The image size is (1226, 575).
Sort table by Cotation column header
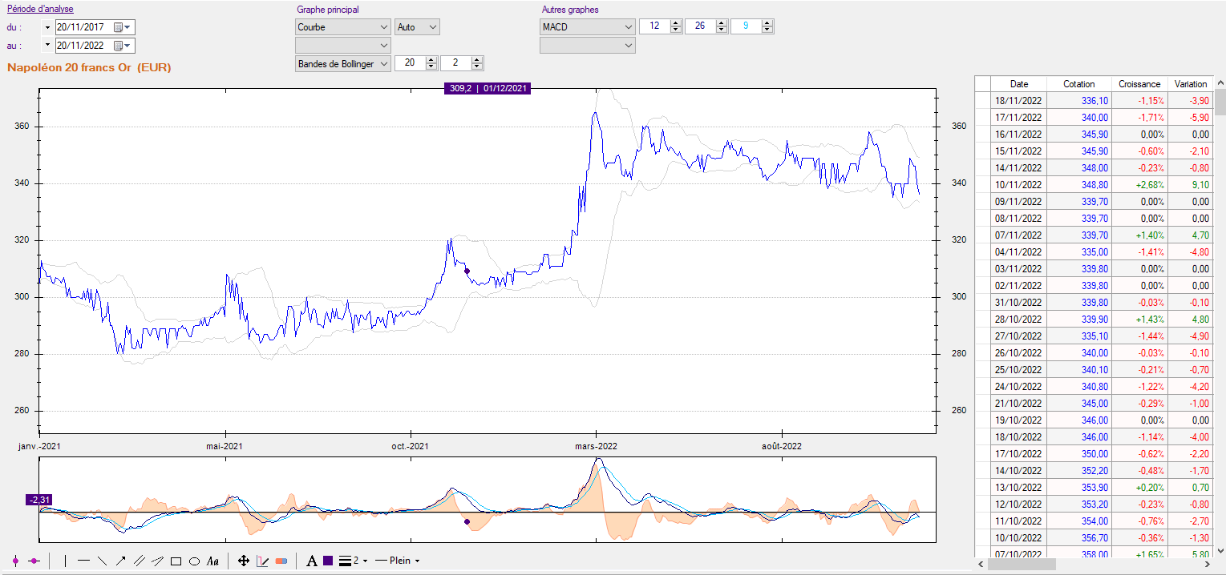point(1078,83)
